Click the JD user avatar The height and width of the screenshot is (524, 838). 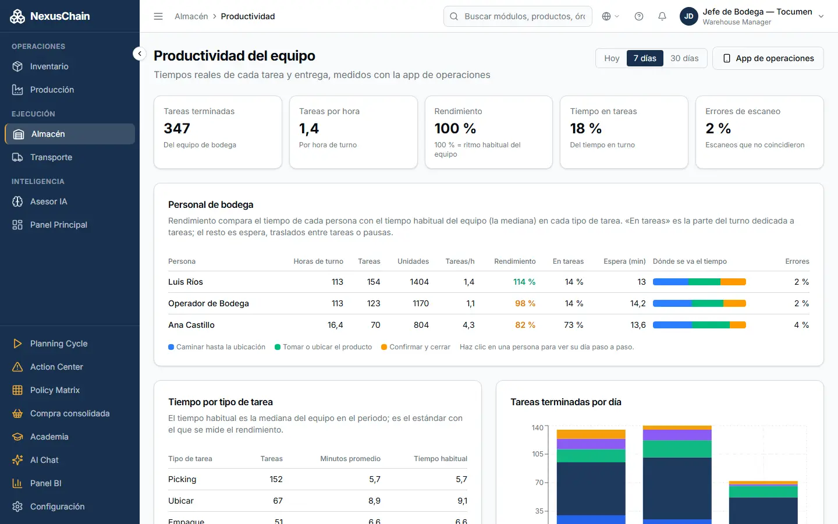(x=689, y=16)
